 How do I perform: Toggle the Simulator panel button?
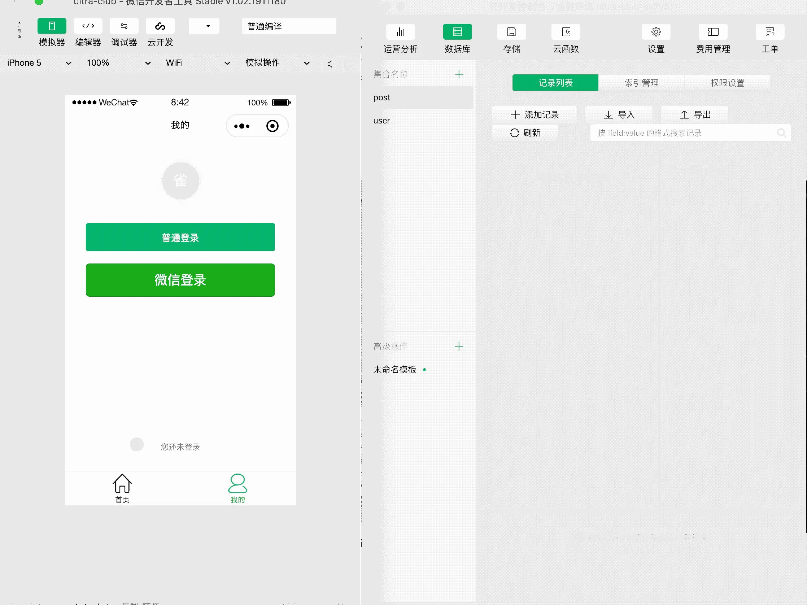(x=52, y=26)
